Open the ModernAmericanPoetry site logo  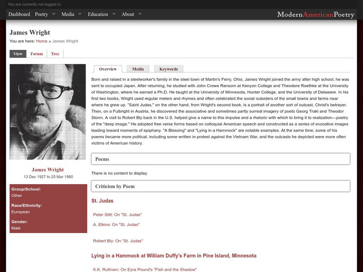click(316, 14)
